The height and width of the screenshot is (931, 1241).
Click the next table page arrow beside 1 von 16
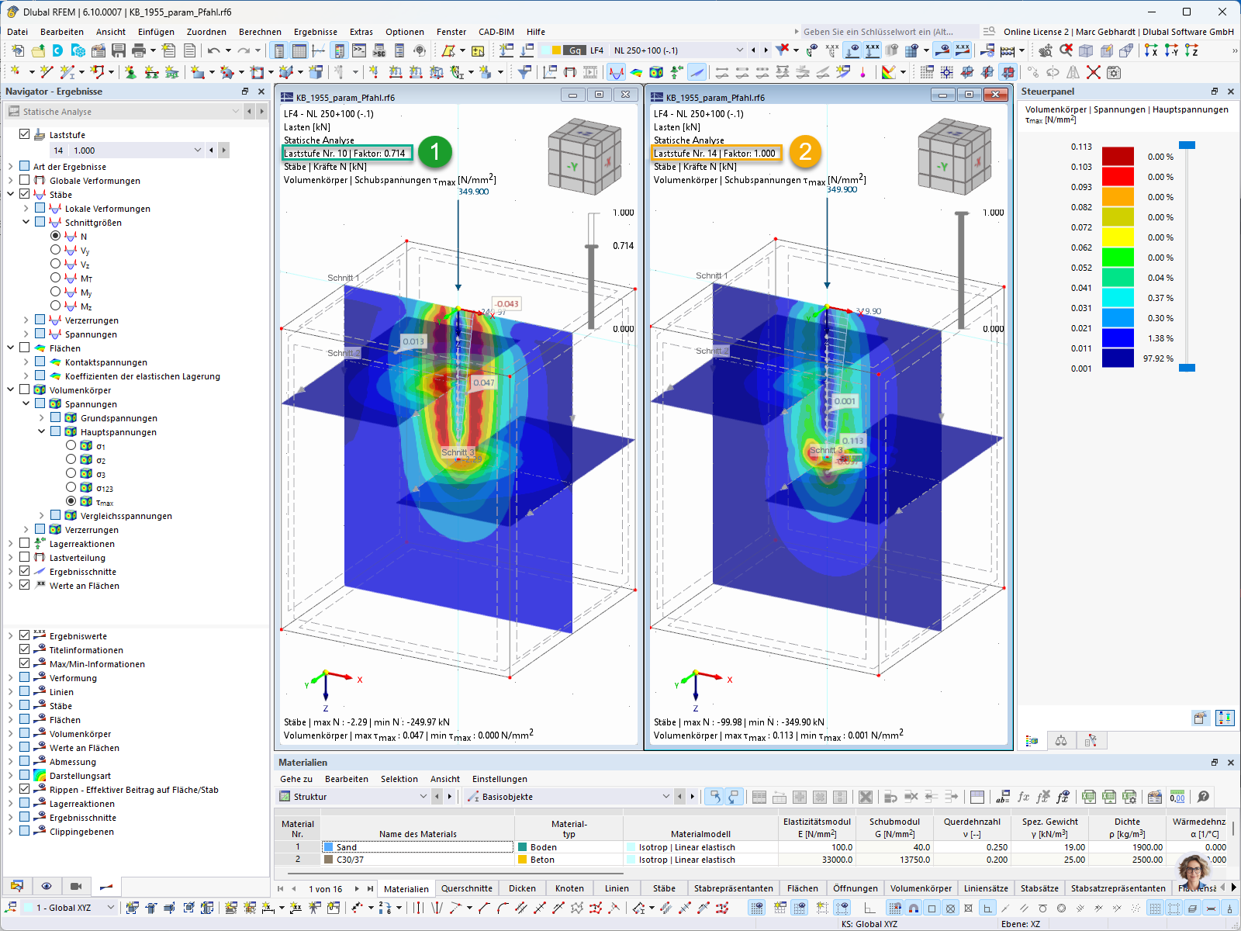point(357,889)
